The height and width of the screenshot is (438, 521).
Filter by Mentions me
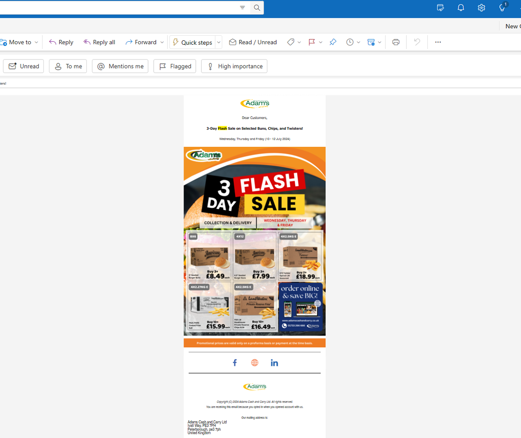[120, 66]
